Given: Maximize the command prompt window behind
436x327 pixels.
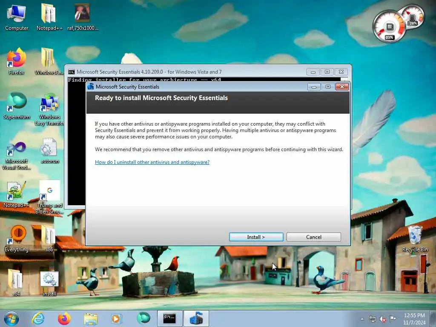Looking at the screenshot, I should point(327,72).
